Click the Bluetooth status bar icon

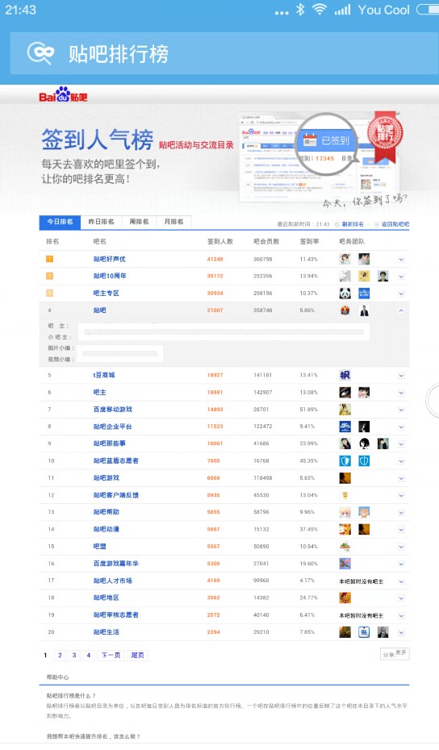(x=300, y=10)
